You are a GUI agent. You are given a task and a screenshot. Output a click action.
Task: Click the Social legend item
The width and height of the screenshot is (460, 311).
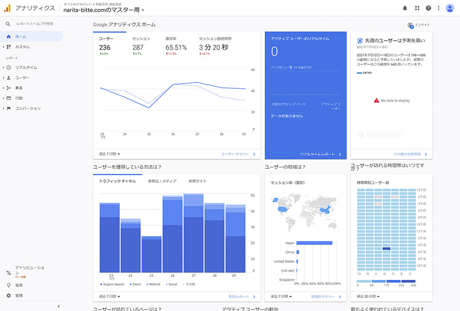coord(171,284)
